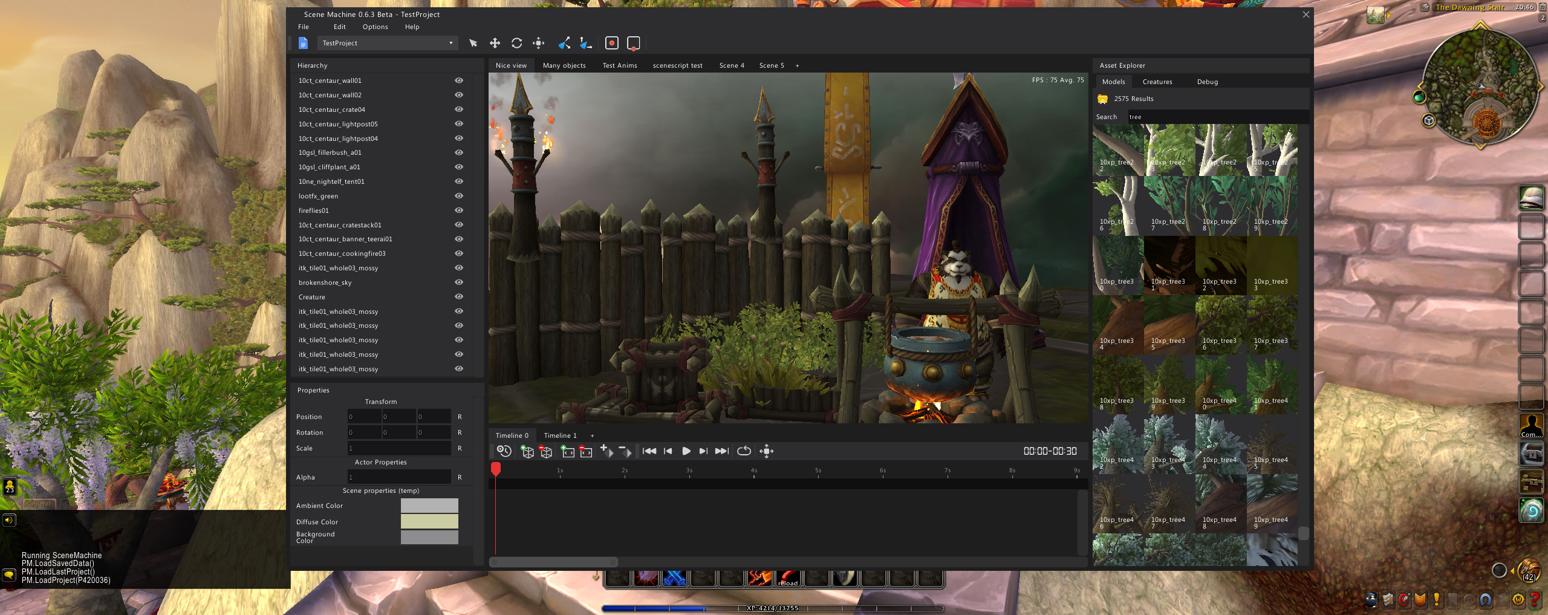Click the Scale value field

pos(399,448)
